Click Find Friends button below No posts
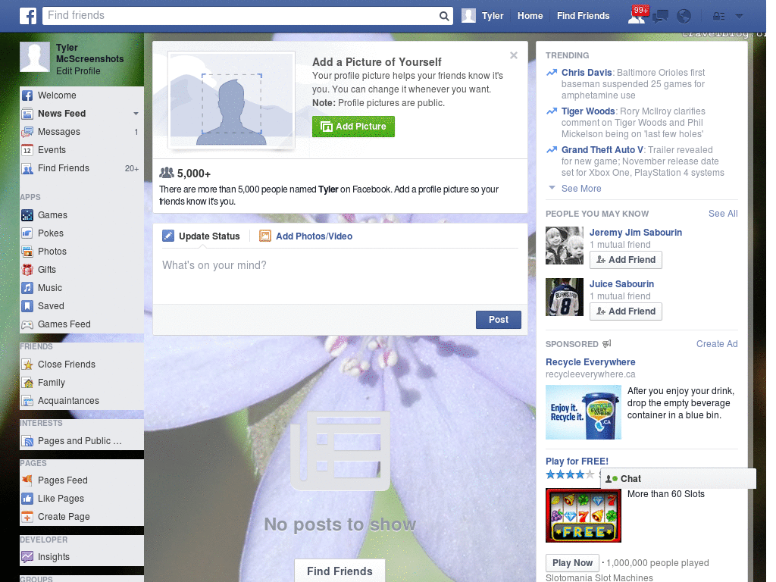 (340, 571)
